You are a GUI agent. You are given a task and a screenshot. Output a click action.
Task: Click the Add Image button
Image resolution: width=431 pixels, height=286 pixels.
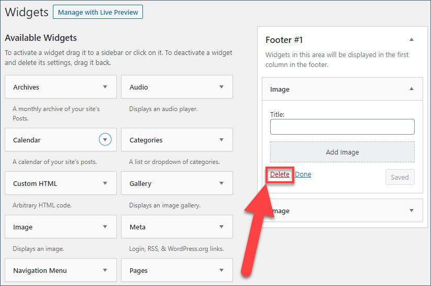[342, 152]
